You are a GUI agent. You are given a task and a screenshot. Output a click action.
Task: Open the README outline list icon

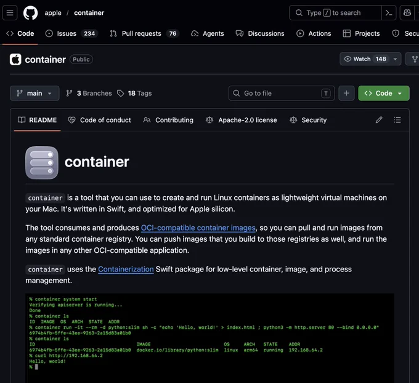397,120
